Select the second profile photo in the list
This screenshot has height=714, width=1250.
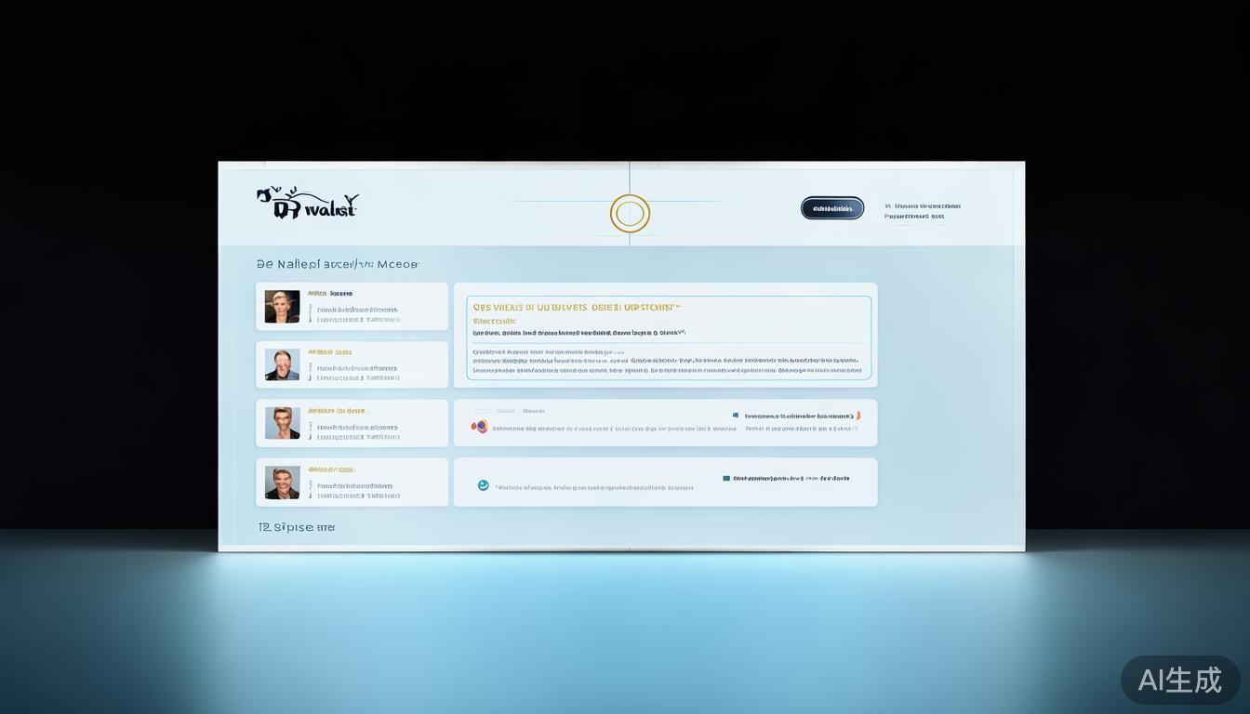pos(282,364)
